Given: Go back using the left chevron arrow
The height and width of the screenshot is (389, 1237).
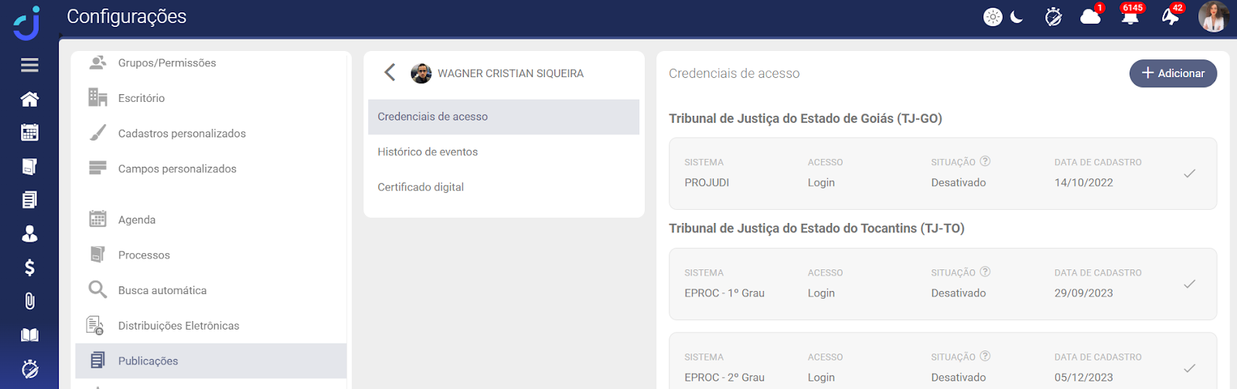Looking at the screenshot, I should point(390,73).
